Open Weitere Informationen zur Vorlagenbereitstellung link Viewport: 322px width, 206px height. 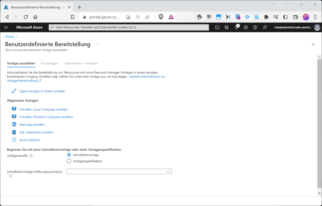point(147,77)
